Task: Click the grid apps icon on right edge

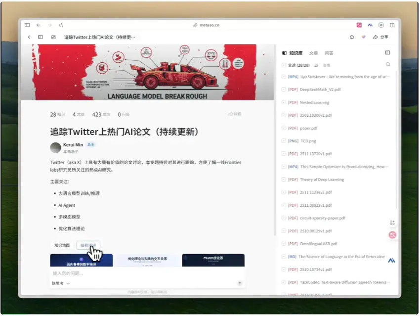Action: coord(392,223)
